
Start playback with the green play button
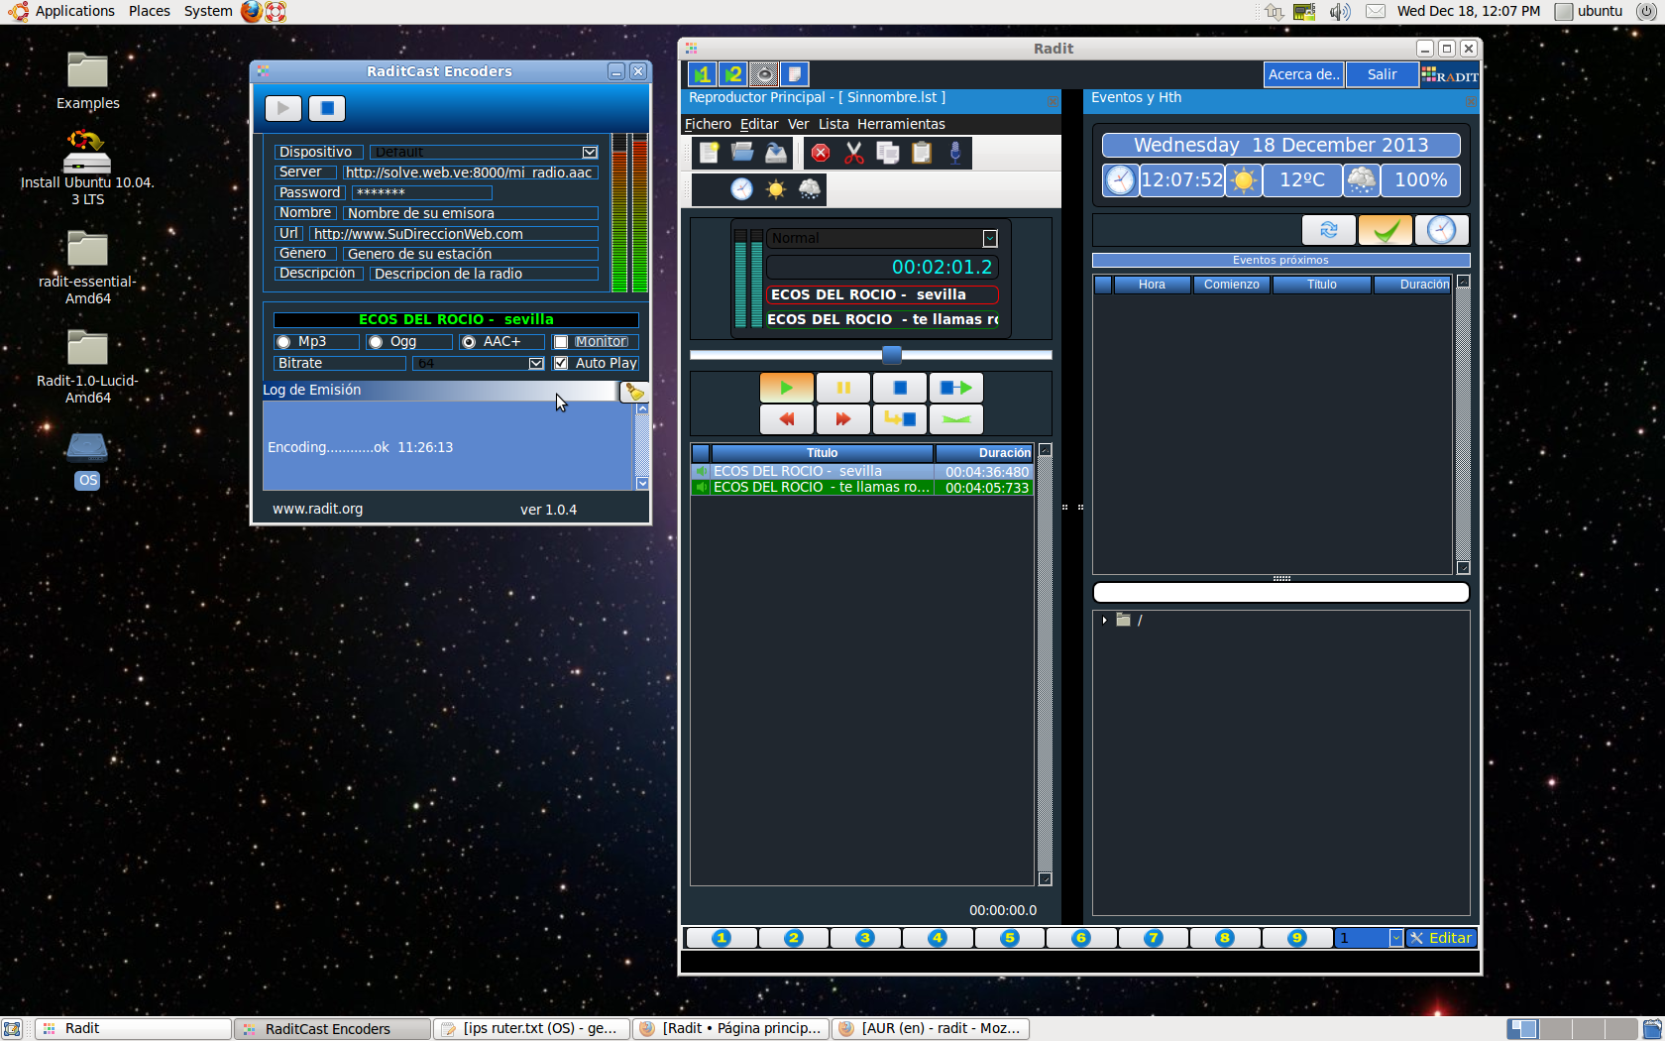[x=787, y=388]
